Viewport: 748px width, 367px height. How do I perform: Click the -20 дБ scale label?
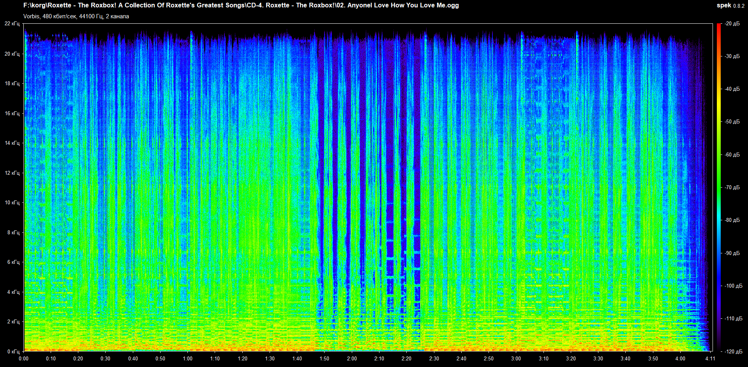pos(732,24)
